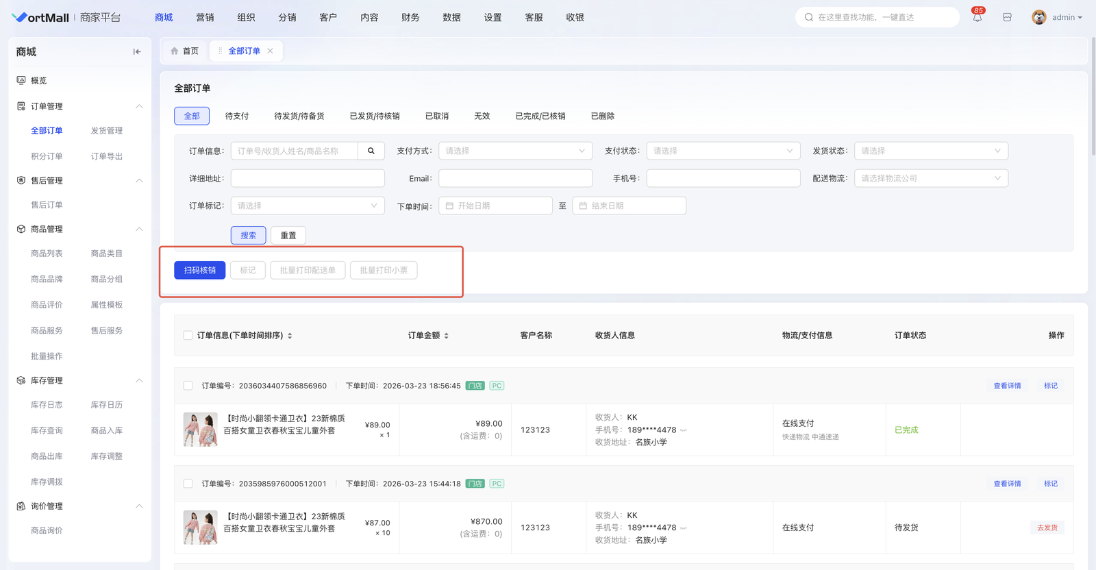Collapse the 订单管理 sidebar section
1096x570 pixels.
click(x=139, y=106)
